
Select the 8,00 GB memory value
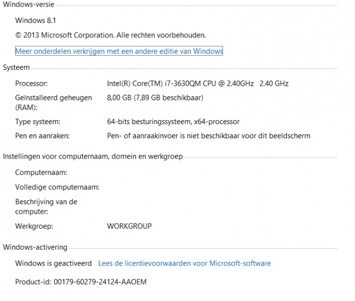pos(155,98)
